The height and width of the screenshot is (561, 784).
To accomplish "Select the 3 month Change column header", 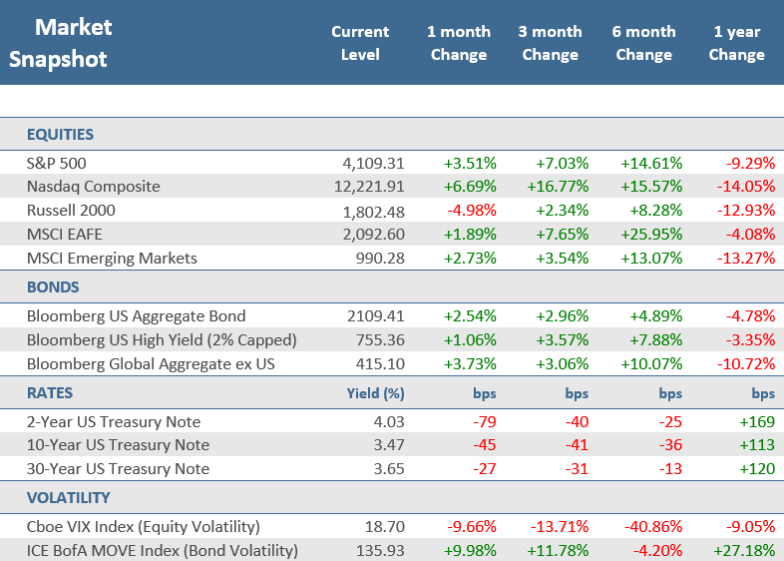I will (550, 43).
